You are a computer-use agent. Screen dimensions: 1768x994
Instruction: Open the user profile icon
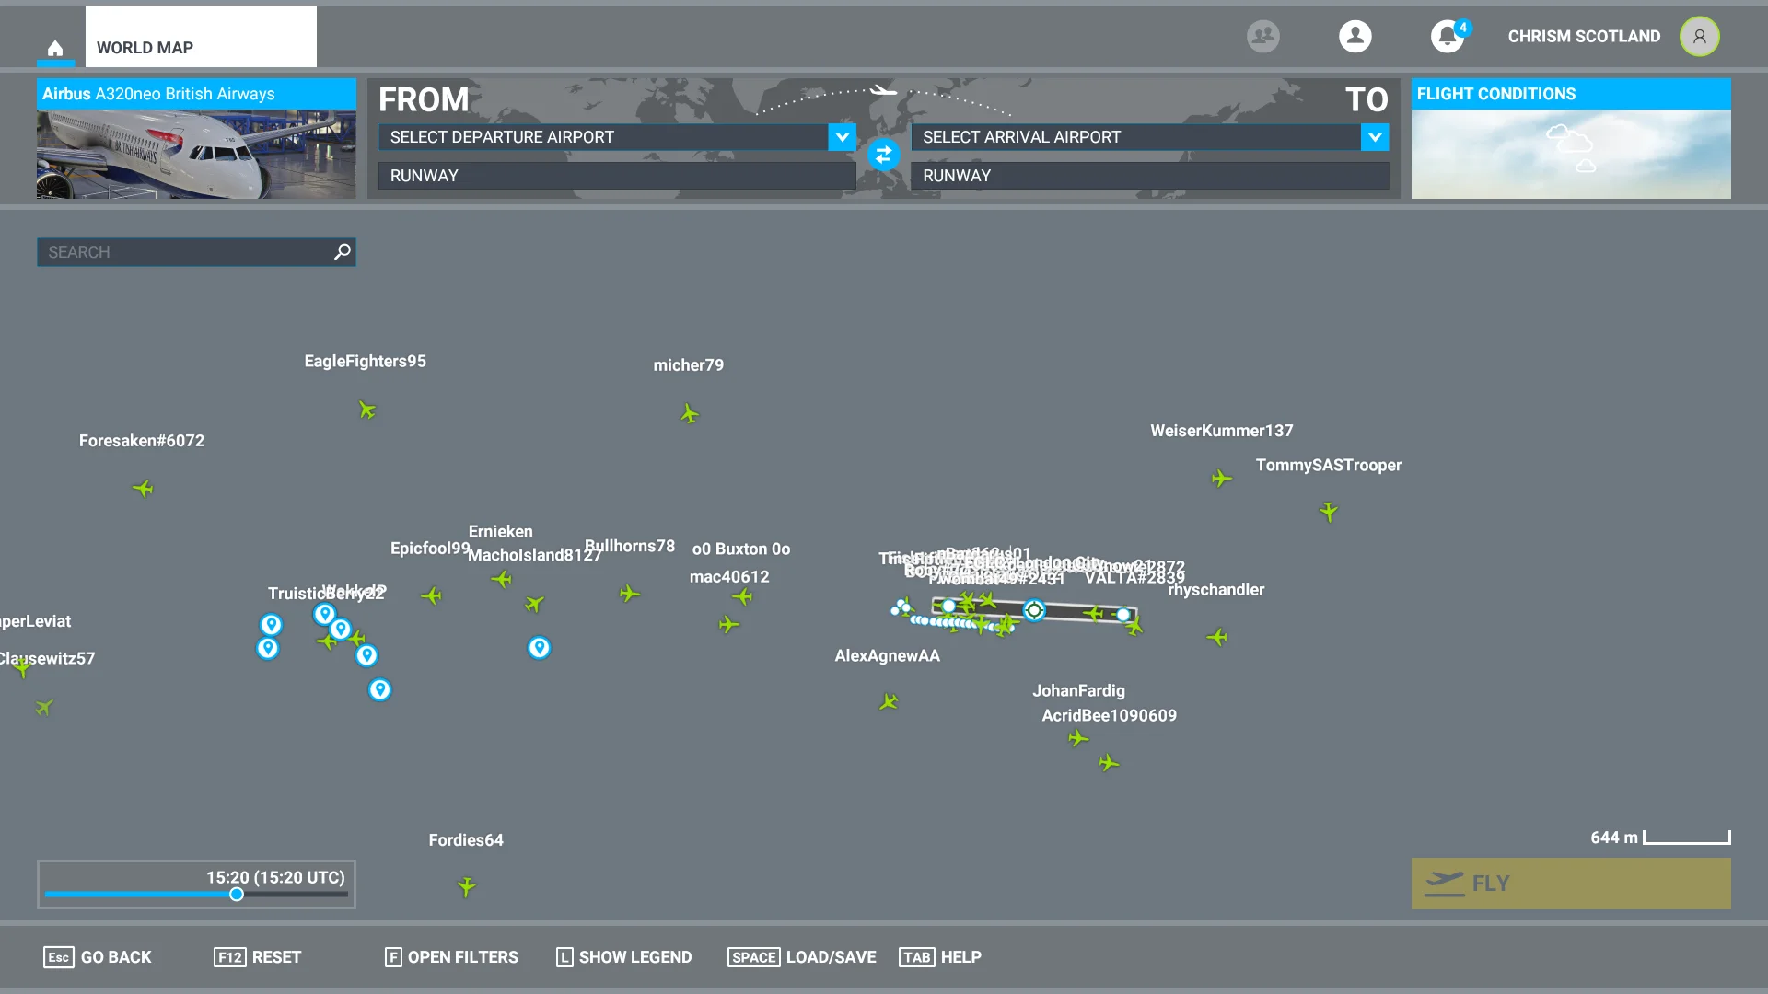(1355, 36)
